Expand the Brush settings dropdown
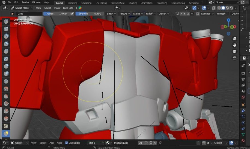Image resolution: width=250 pixels, height=149 pixels. (111, 14)
